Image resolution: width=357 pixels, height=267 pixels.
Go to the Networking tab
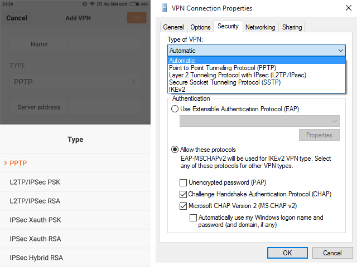[260, 27]
